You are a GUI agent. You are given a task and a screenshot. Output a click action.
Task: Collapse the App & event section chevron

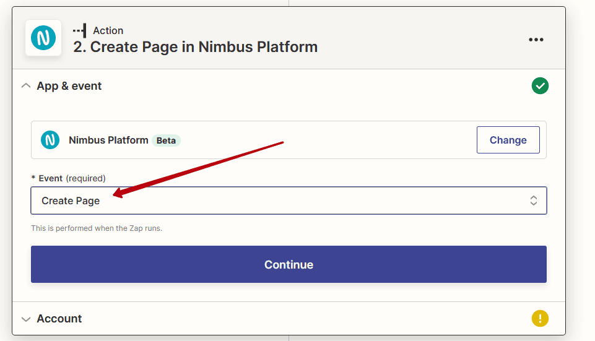[x=26, y=86]
